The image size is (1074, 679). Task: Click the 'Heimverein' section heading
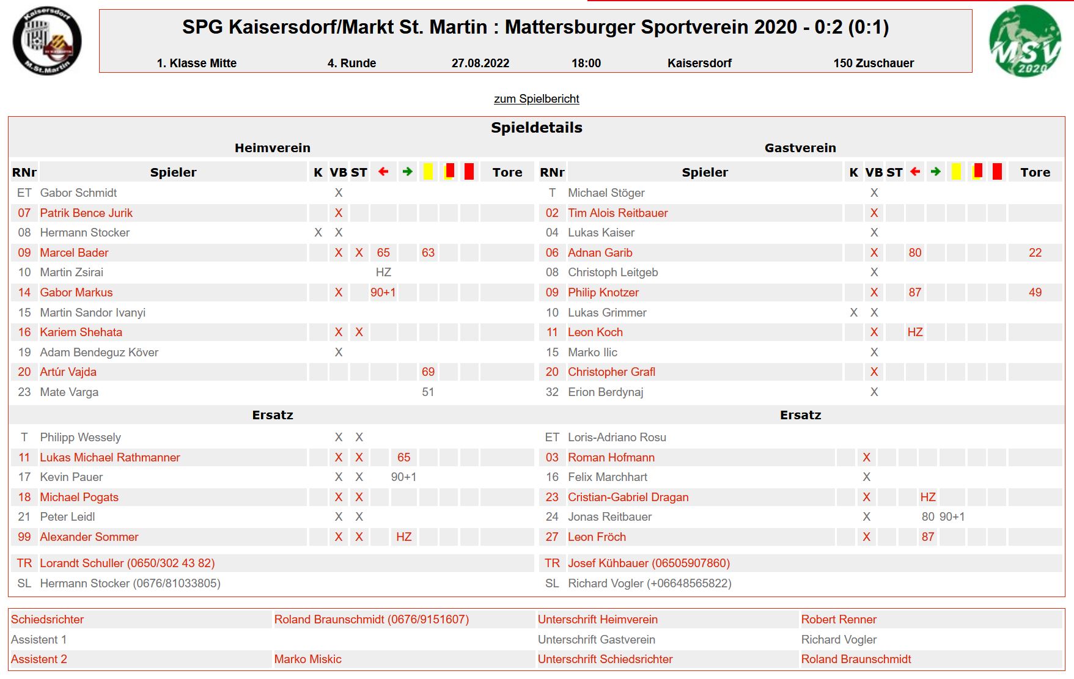pyautogui.click(x=273, y=148)
